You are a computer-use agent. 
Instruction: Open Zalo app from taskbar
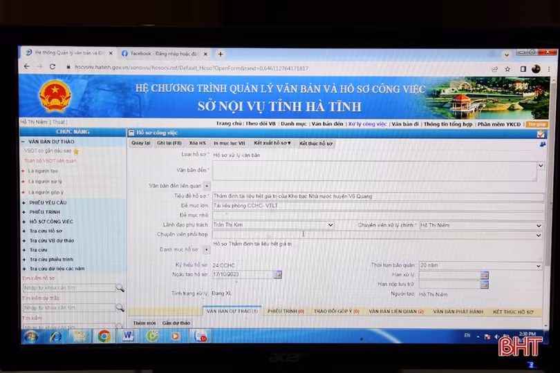[x=200, y=336]
